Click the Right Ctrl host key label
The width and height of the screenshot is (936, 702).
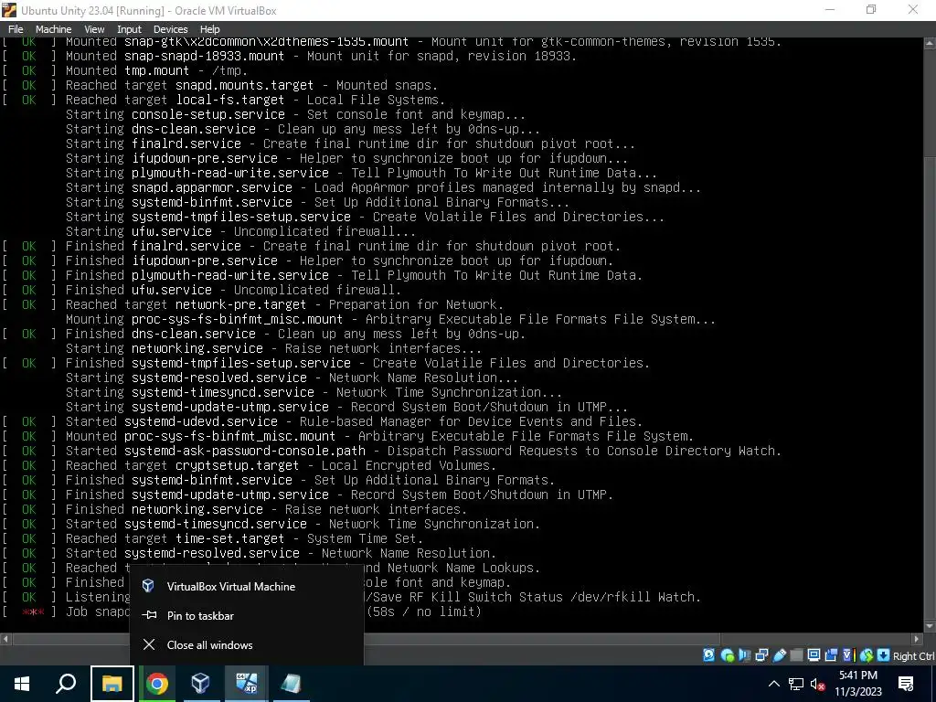[x=913, y=656]
